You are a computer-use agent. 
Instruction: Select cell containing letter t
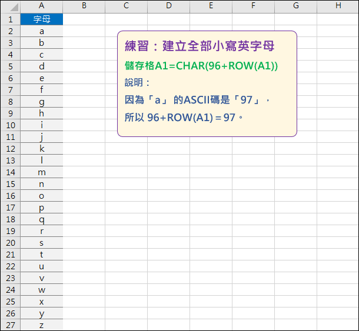click(41, 255)
